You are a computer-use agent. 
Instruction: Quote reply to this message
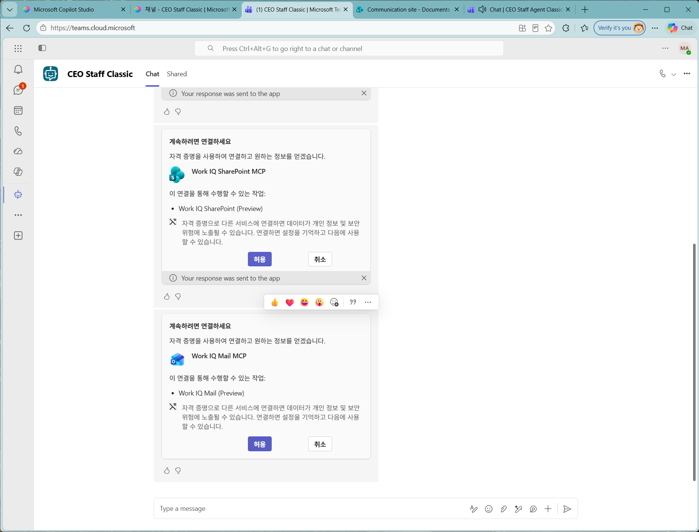click(353, 302)
